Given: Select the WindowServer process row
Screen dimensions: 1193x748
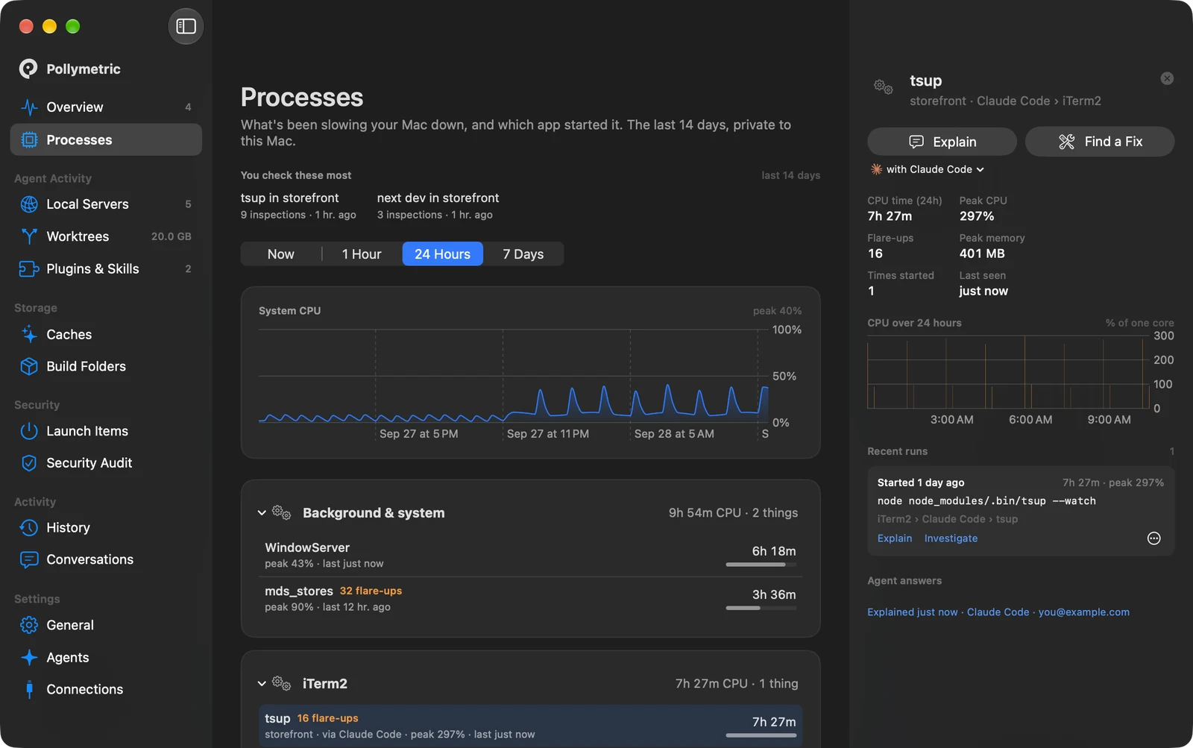Looking at the screenshot, I should 530,555.
